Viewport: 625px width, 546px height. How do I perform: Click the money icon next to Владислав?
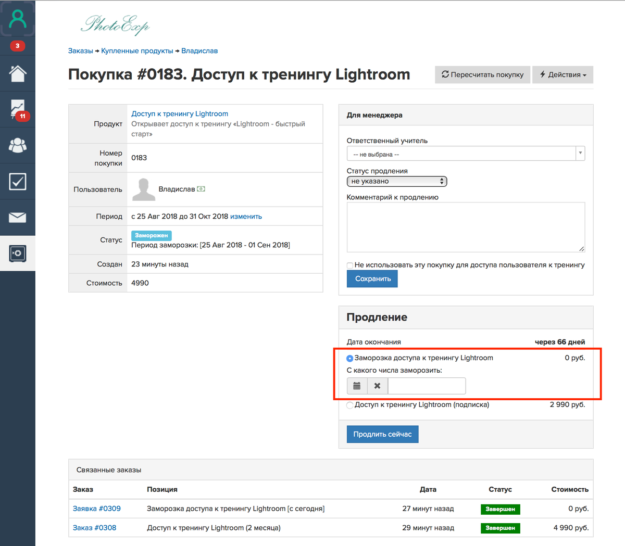[201, 189]
